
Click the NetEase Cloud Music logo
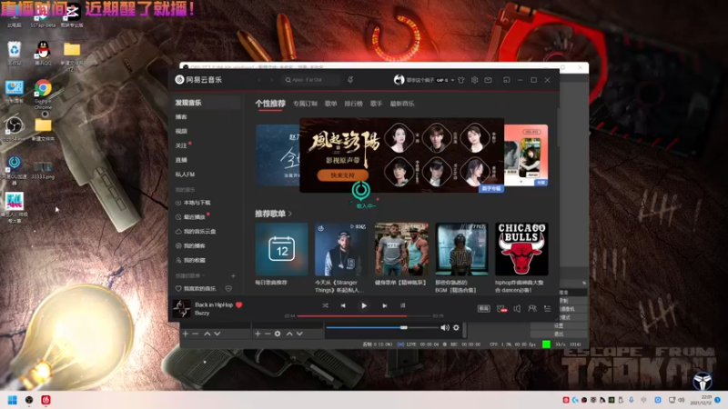pos(198,80)
